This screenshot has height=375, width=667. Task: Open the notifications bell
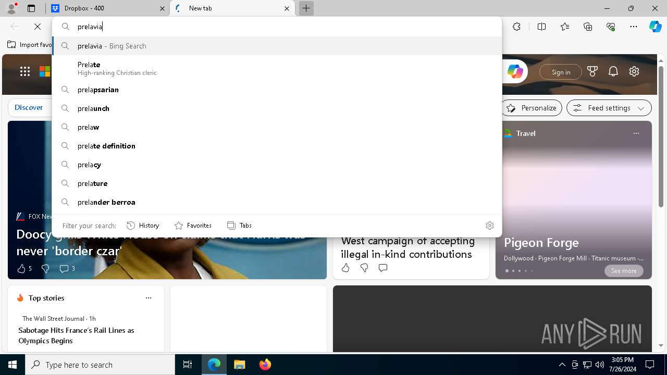[x=613, y=71]
